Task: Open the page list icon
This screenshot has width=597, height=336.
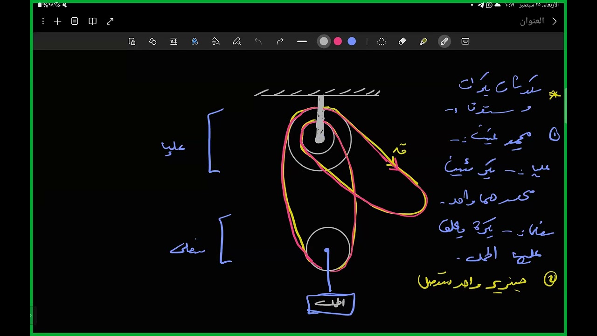Action: point(75,21)
